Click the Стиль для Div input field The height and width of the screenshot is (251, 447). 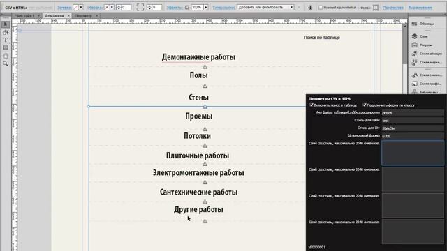(x=413, y=128)
